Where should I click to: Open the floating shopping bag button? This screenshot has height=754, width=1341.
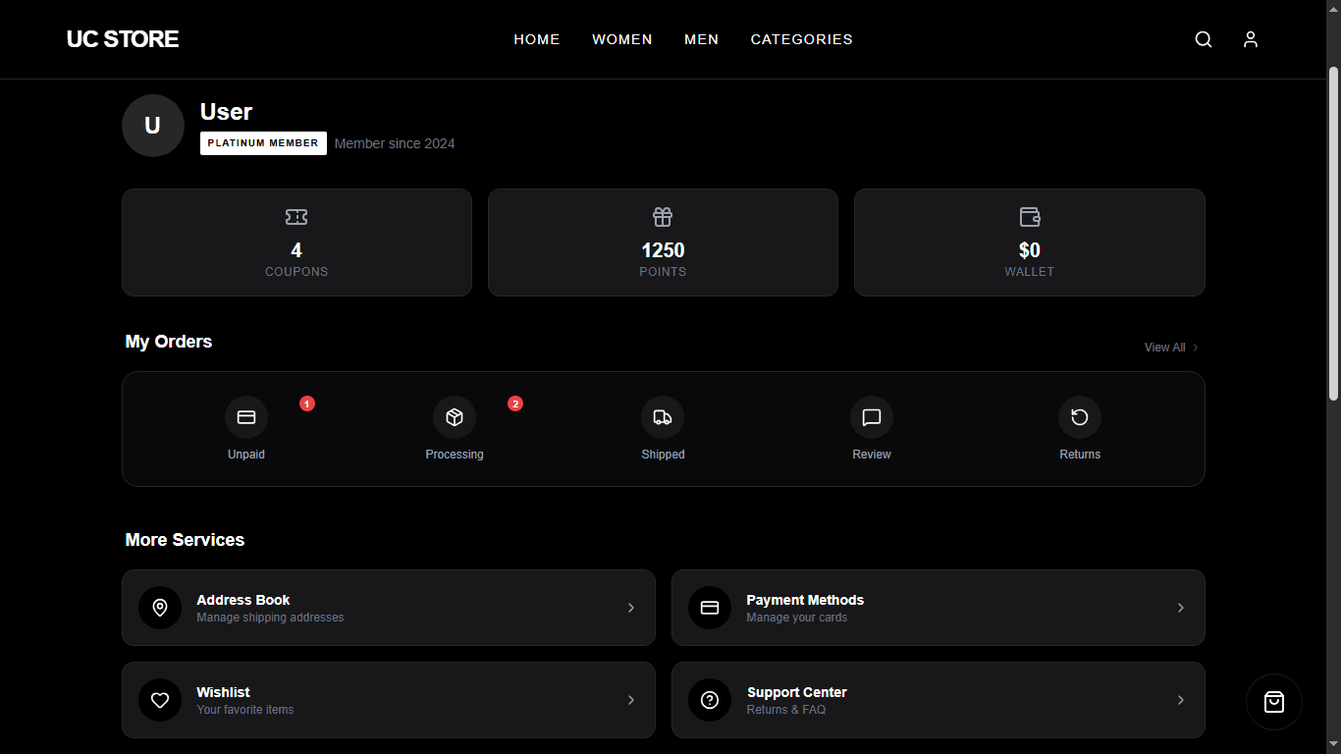pyautogui.click(x=1274, y=702)
